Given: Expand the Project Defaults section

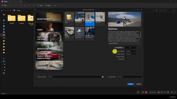Looking at the screenshot, I should 124,43.
